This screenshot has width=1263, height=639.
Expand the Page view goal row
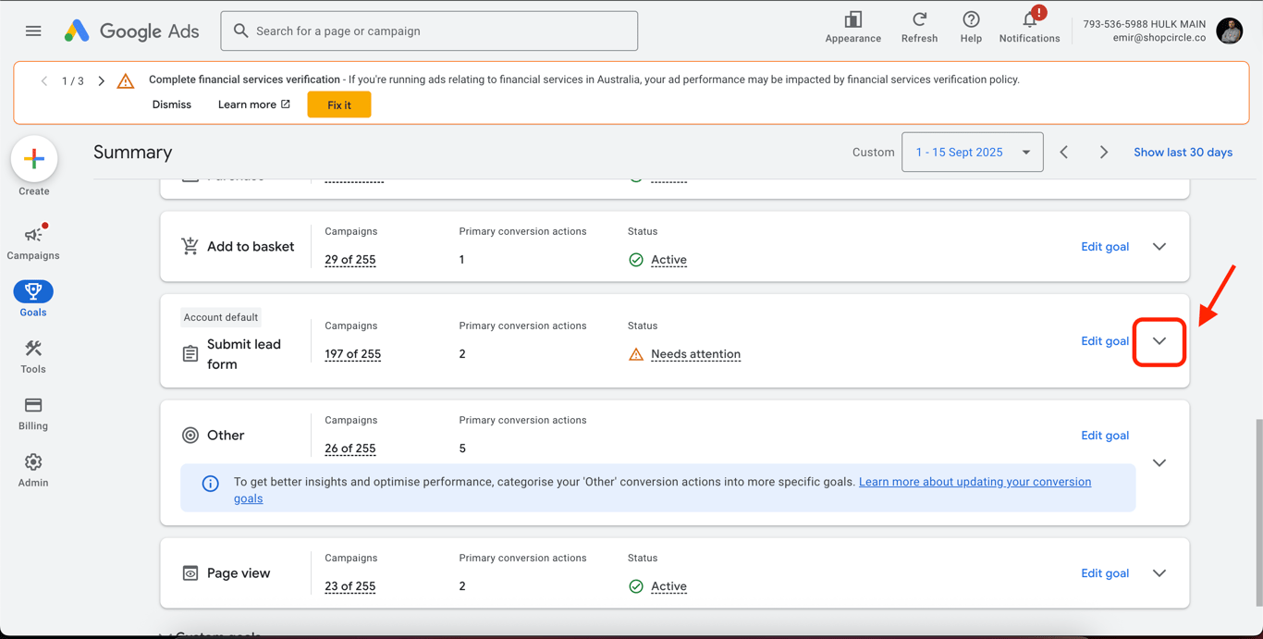(1159, 573)
